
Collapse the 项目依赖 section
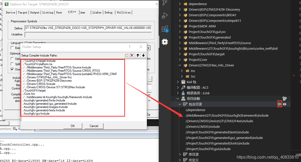[x=177, y=99]
